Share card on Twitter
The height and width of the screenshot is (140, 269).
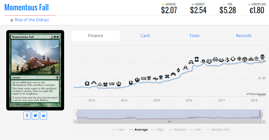pos(35,115)
